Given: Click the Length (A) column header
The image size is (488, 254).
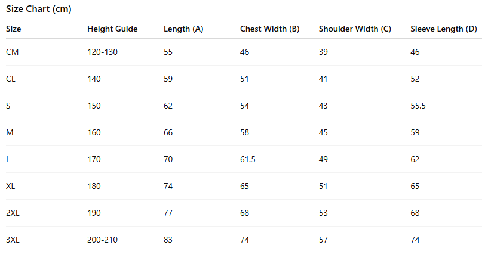Looking at the screenshot, I should point(183,29).
